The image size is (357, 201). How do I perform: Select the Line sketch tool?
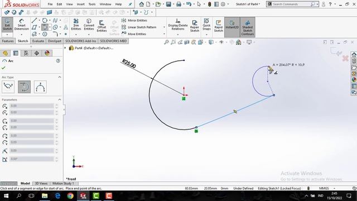[x=34, y=21]
